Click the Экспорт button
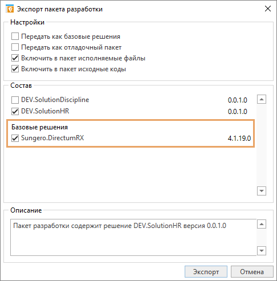This screenshot has width=277, height=281. click(x=206, y=272)
